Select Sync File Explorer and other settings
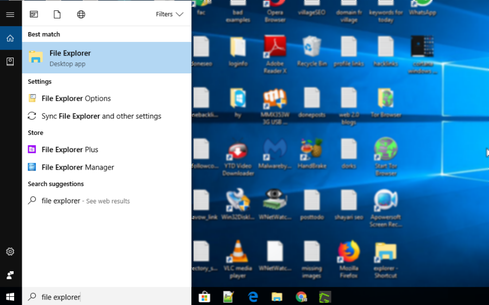This screenshot has height=305, width=489. click(x=106, y=116)
